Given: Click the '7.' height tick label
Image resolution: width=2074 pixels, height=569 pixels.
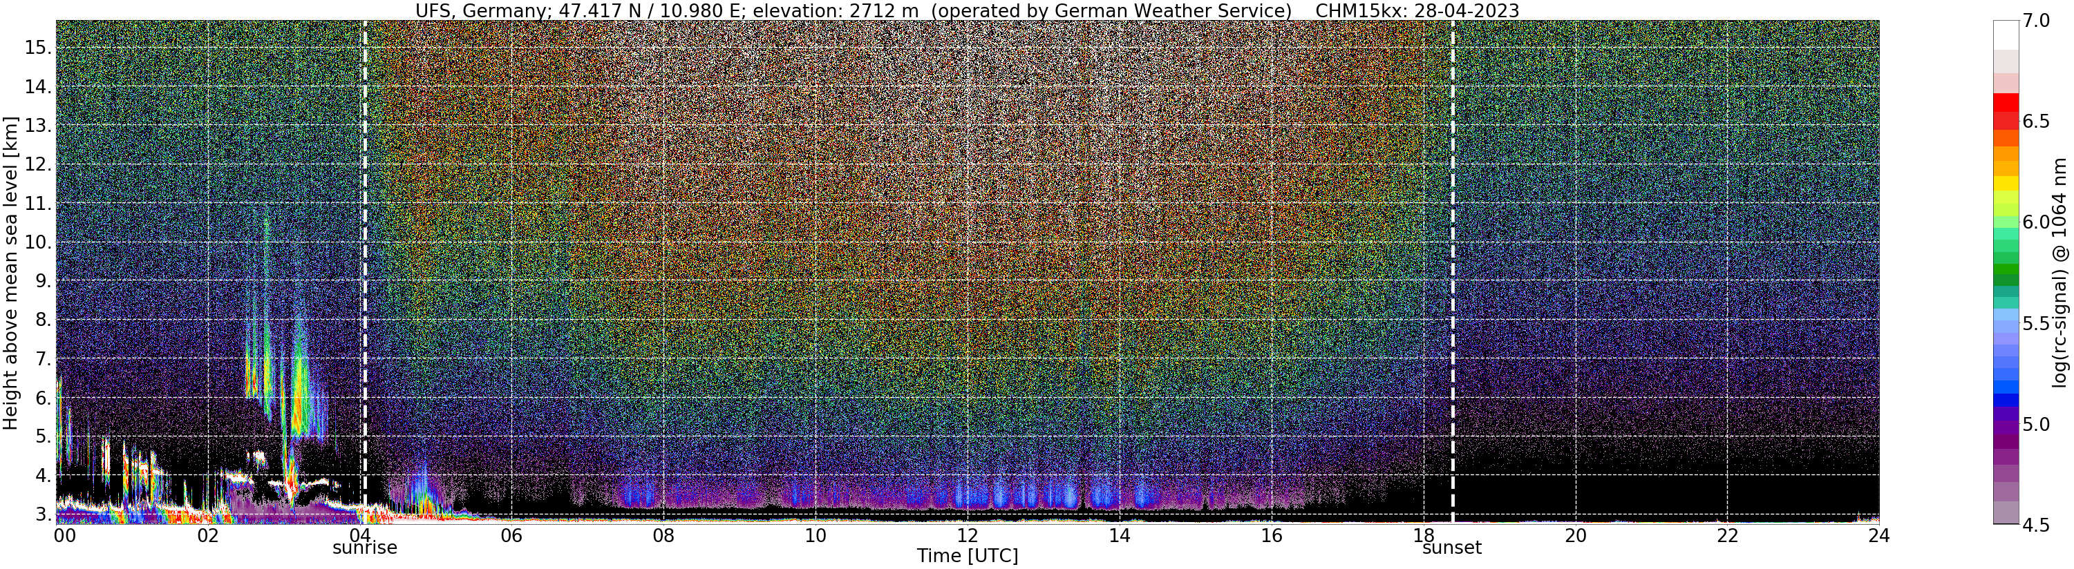Looking at the screenshot, I should 44,359.
